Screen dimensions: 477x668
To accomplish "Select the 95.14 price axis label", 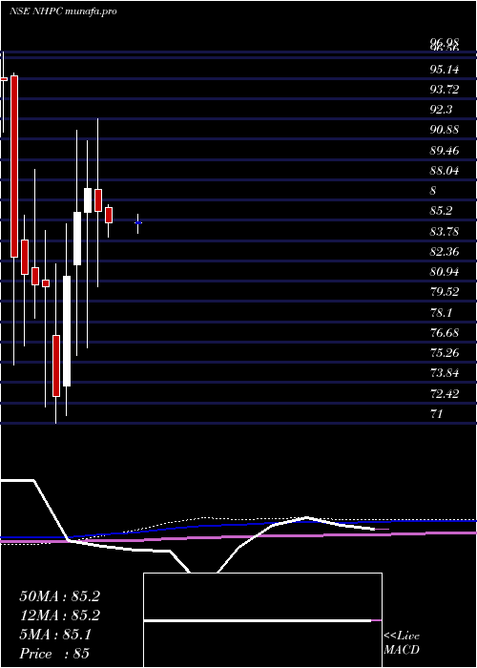I will click(445, 70).
